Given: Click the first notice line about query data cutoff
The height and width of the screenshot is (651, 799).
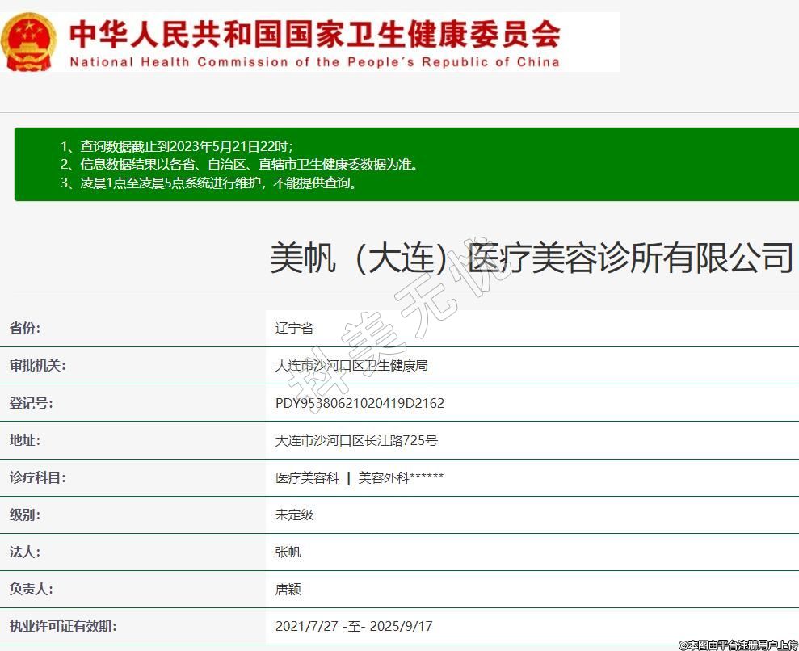Looking at the screenshot, I should pyautogui.click(x=177, y=146).
